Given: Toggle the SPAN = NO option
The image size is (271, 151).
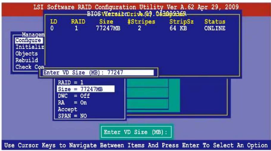Looking at the screenshot, I should (72, 116).
